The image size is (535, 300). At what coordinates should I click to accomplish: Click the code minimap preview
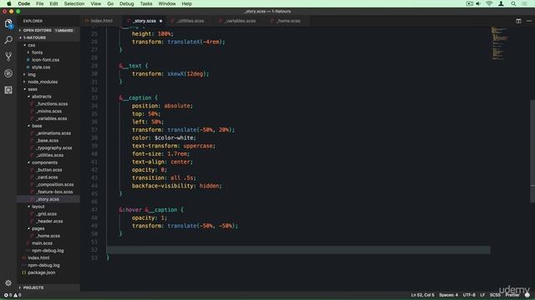[x=500, y=43]
